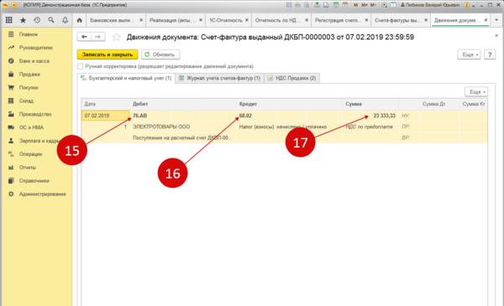Viewport: 504px width, 306px height.
Task: Enable the Ручная корректировка checkbox
Action: (x=81, y=66)
